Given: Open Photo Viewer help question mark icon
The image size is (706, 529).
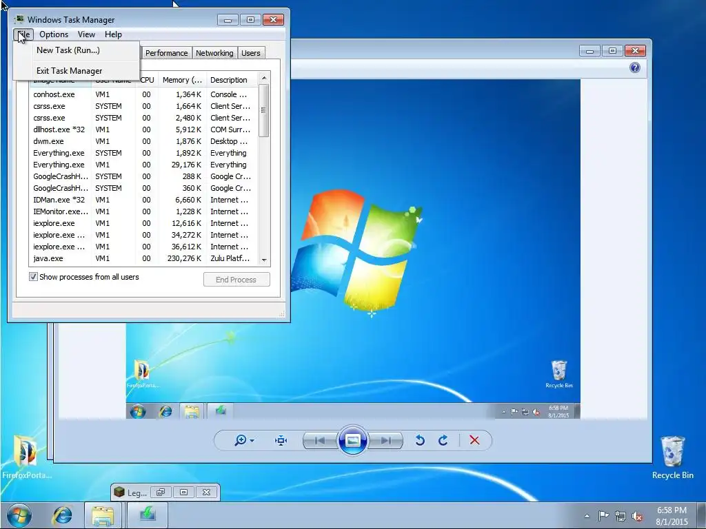Looking at the screenshot, I should coord(635,68).
